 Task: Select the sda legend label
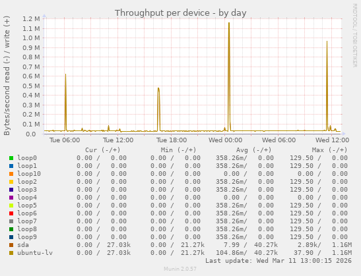pos(23,245)
